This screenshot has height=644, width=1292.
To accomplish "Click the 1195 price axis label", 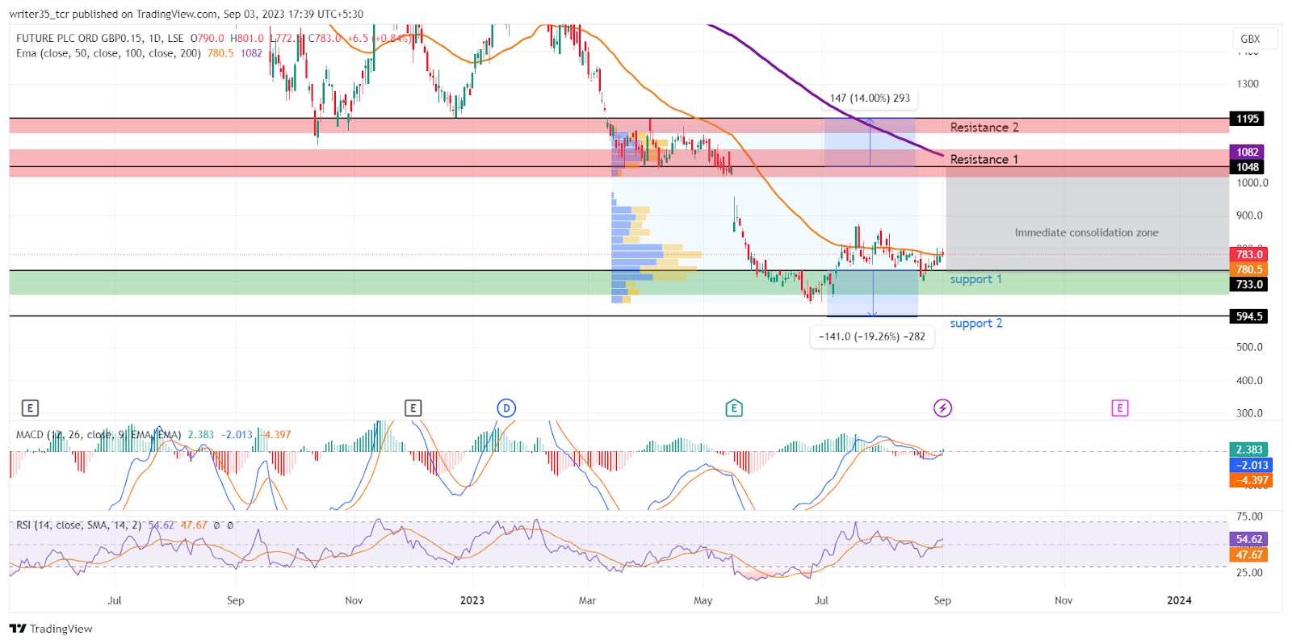I will click(x=1248, y=119).
